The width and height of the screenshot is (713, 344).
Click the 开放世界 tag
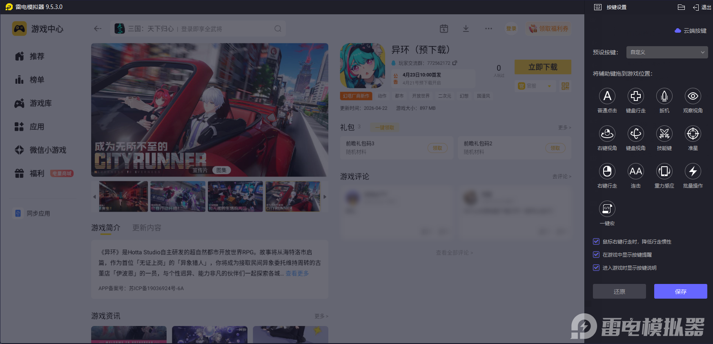pyautogui.click(x=421, y=96)
